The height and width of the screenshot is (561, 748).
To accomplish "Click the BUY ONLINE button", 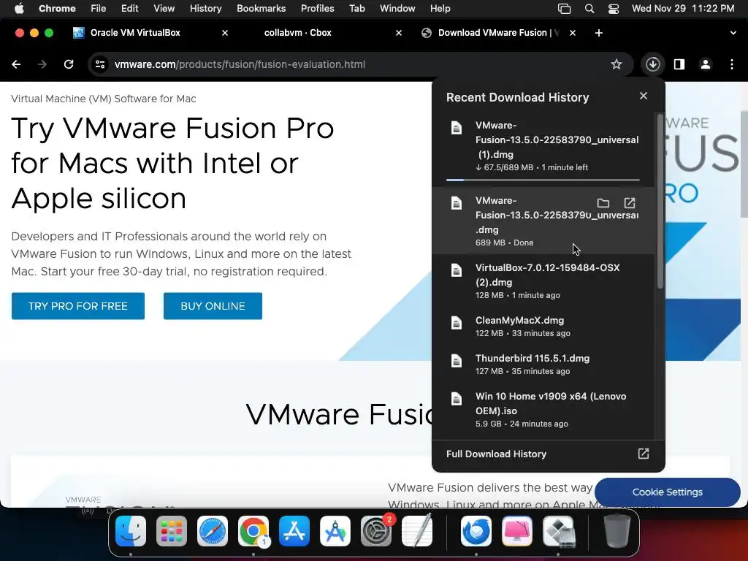I will (213, 306).
